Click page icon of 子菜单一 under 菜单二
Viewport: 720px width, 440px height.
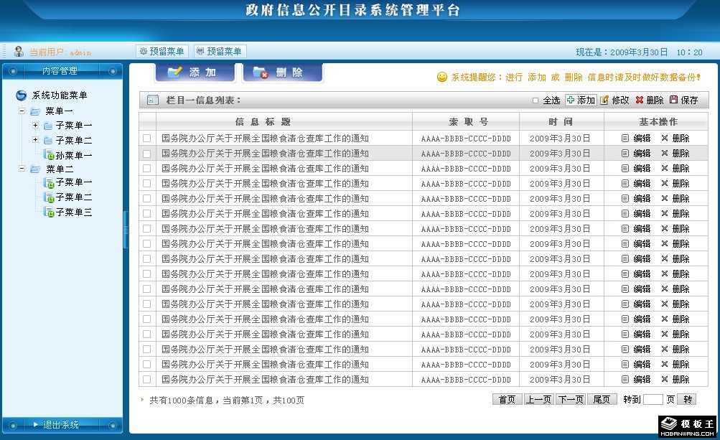coord(49,182)
